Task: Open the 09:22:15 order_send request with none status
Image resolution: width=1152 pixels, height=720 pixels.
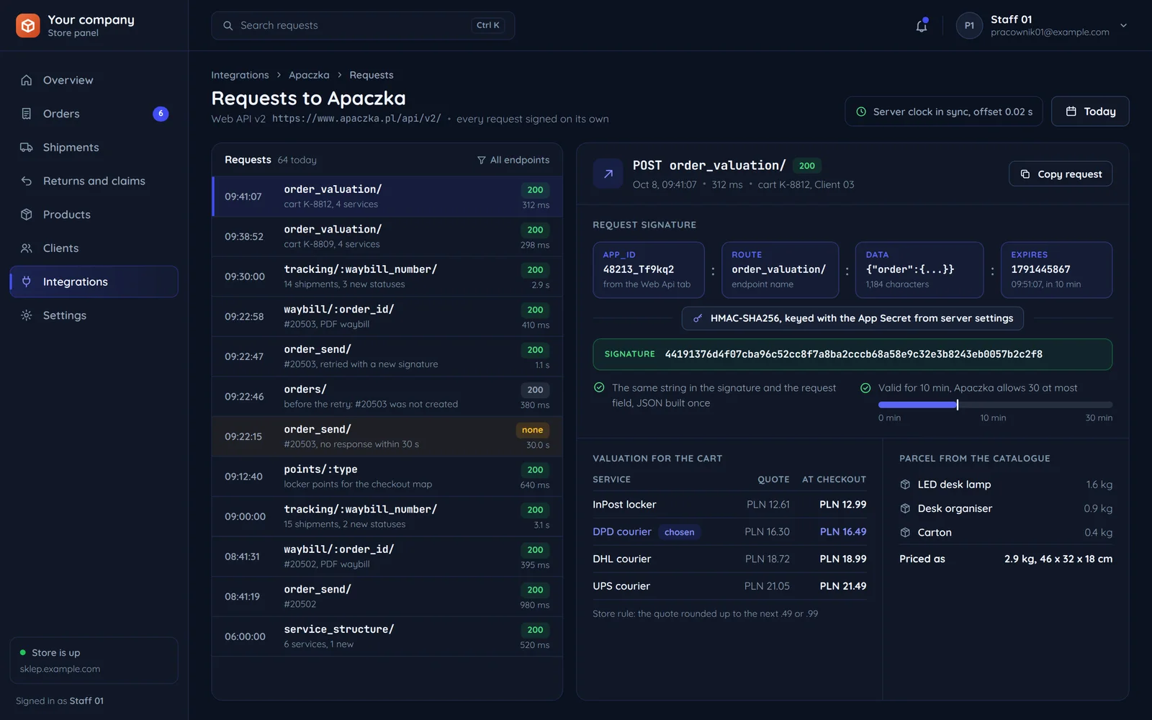Action: coord(387,436)
